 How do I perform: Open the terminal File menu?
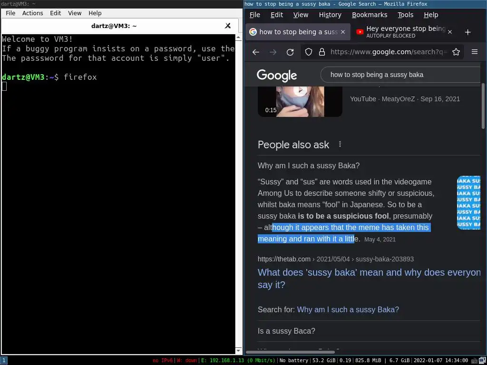(10, 13)
